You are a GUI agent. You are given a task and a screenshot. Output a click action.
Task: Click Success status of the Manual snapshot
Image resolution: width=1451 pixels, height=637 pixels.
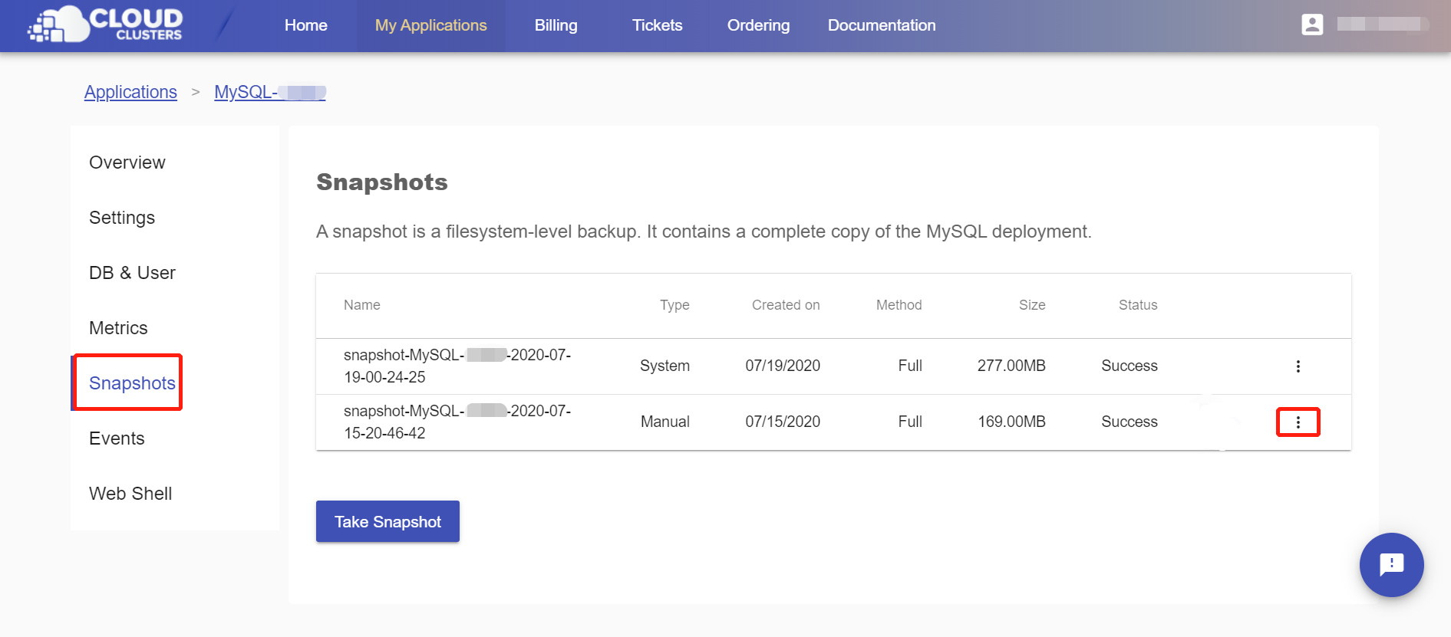pos(1129,422)
